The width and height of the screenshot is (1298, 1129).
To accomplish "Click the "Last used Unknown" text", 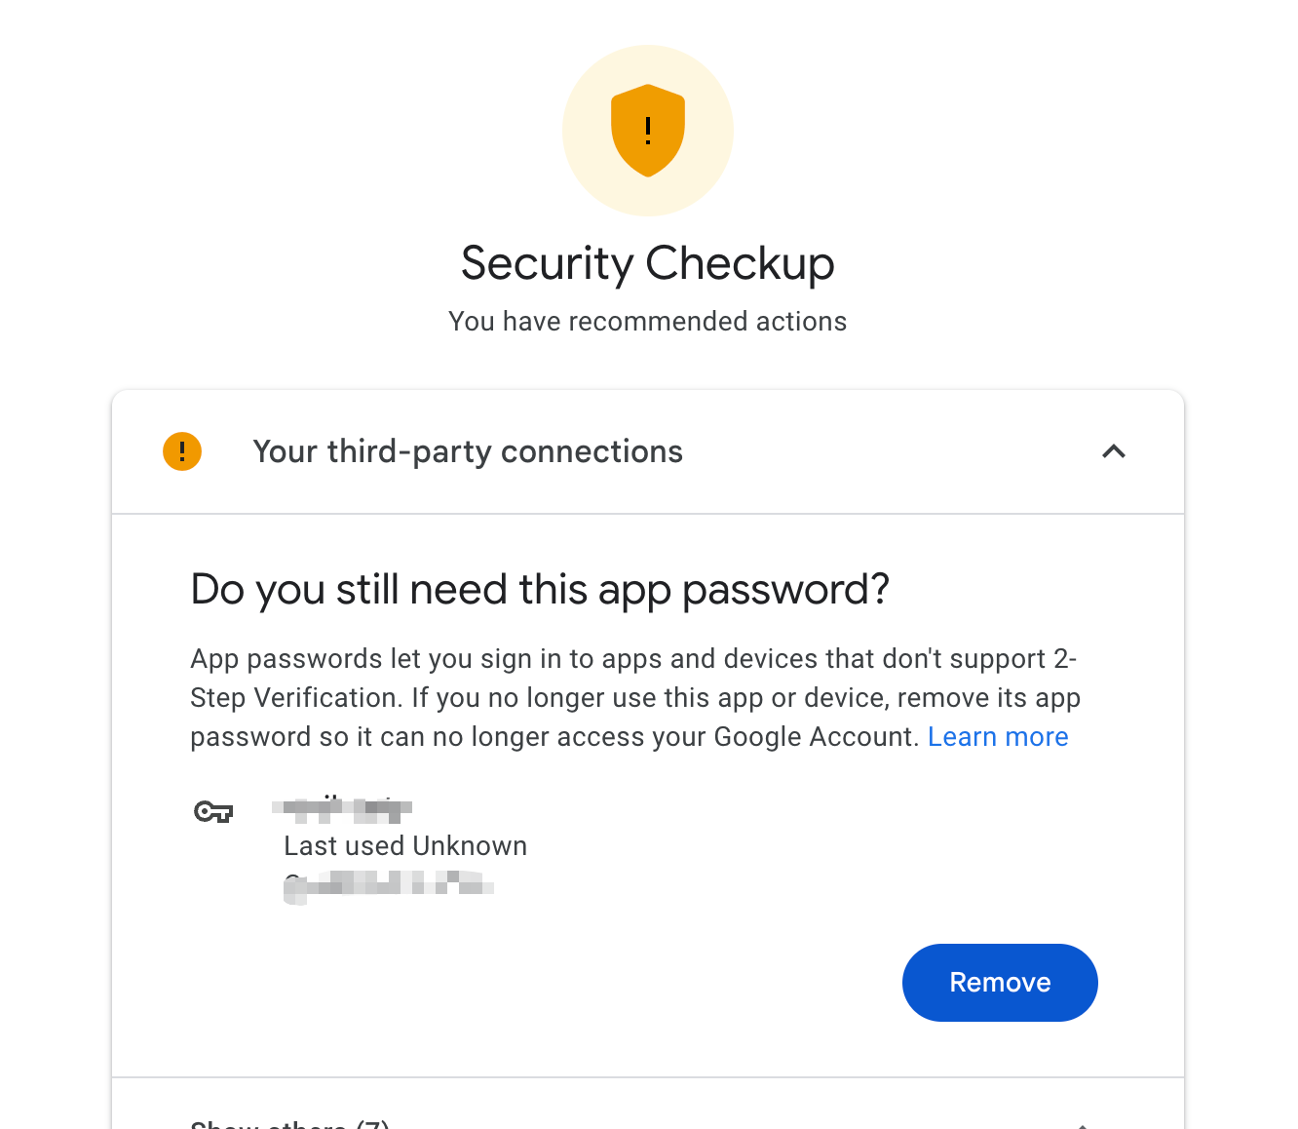I will (405, 846).
